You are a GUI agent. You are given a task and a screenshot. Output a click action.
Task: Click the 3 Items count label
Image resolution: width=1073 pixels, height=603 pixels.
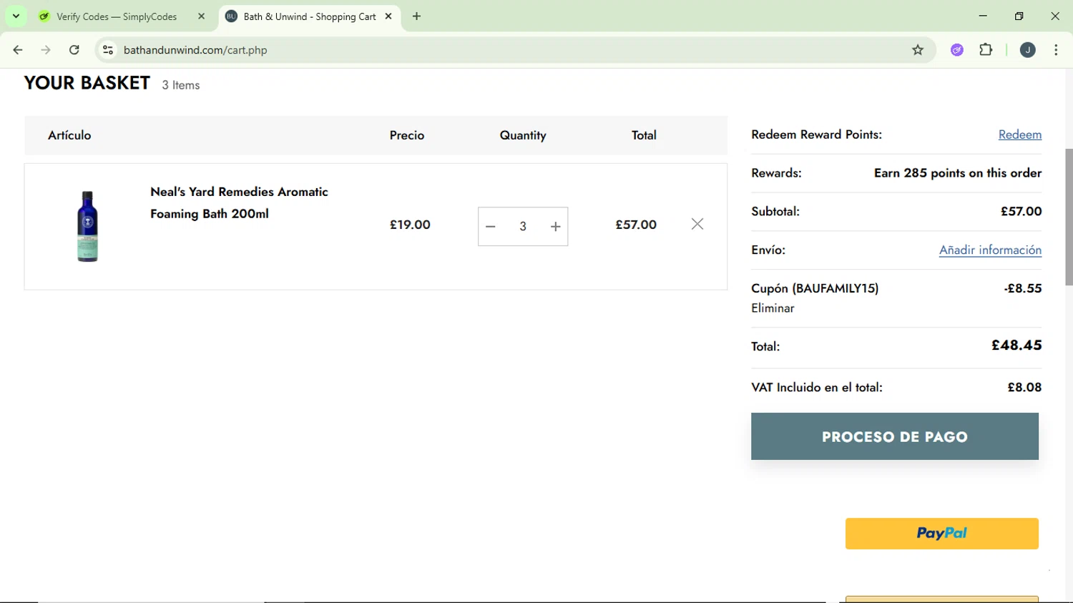click(x=181, y=85)
